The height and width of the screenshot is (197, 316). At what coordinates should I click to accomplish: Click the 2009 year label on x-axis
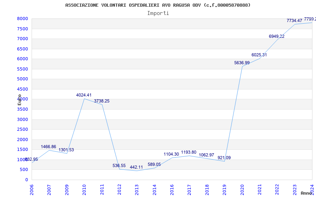[67, 190]
